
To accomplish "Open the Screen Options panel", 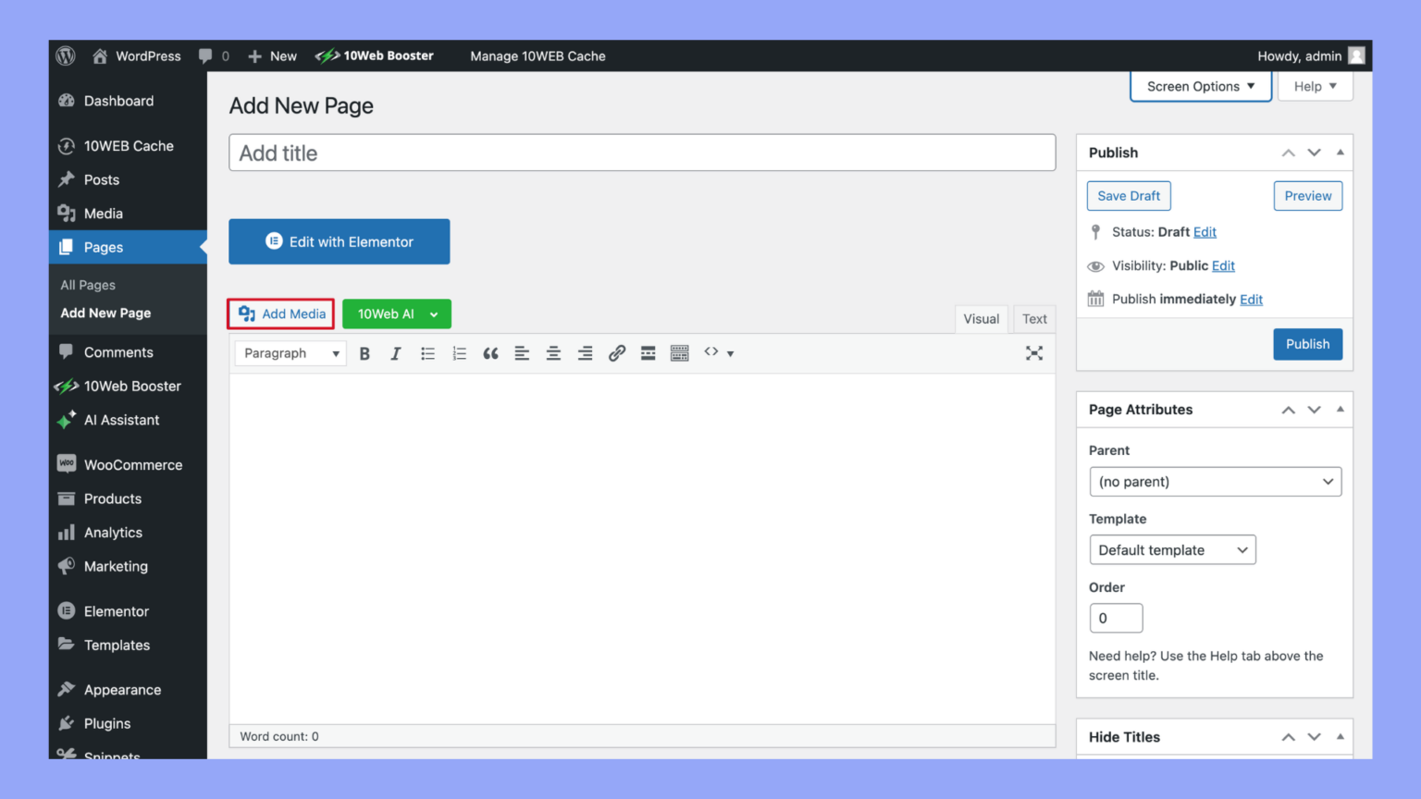I will [1199, 86].
